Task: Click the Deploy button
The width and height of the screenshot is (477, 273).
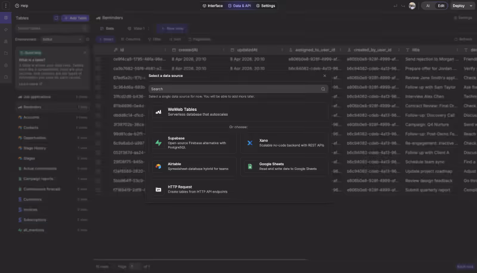Action: click(459, 6)
